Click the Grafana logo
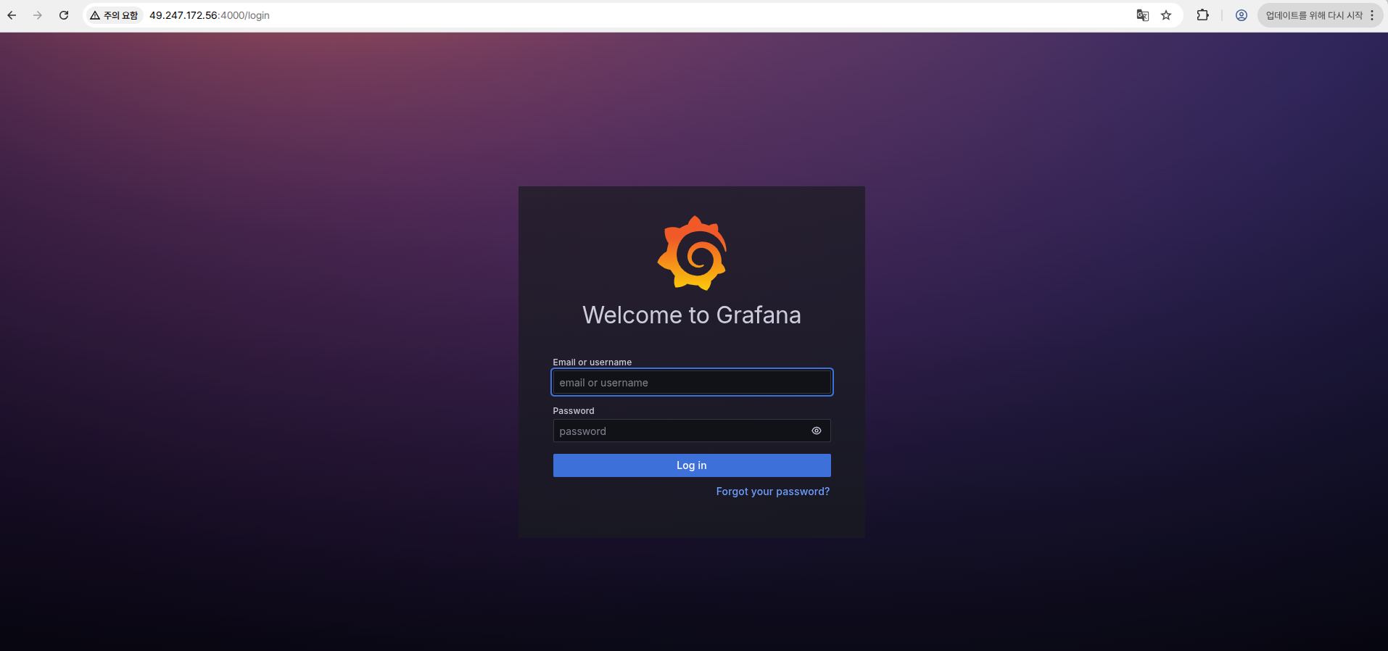The height and width of the screenshot is (651, 1388). [692, 253]
